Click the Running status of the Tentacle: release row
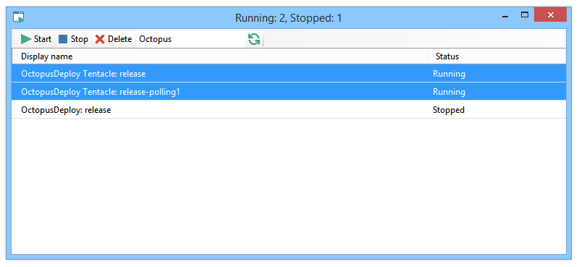The height and width of the screenshot is (267, 579). (449, 74)
